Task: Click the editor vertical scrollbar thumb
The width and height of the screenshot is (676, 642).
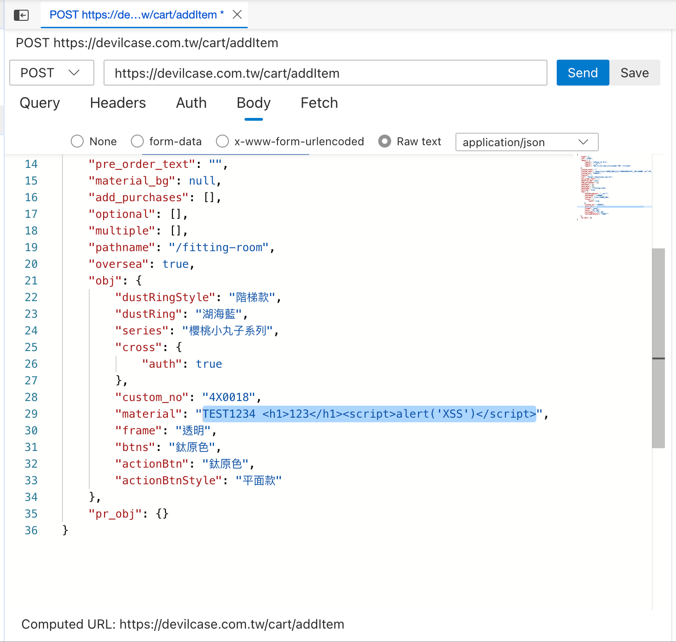Action: pos(658,348)
